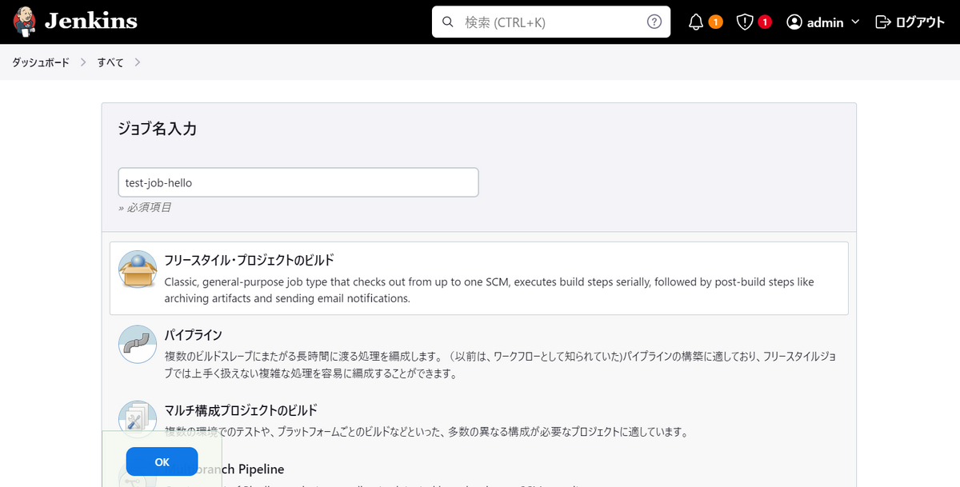Click the multi-configuration project icon
The height and width of the screenshot is (487, 960).
click(x=138, y=419)
